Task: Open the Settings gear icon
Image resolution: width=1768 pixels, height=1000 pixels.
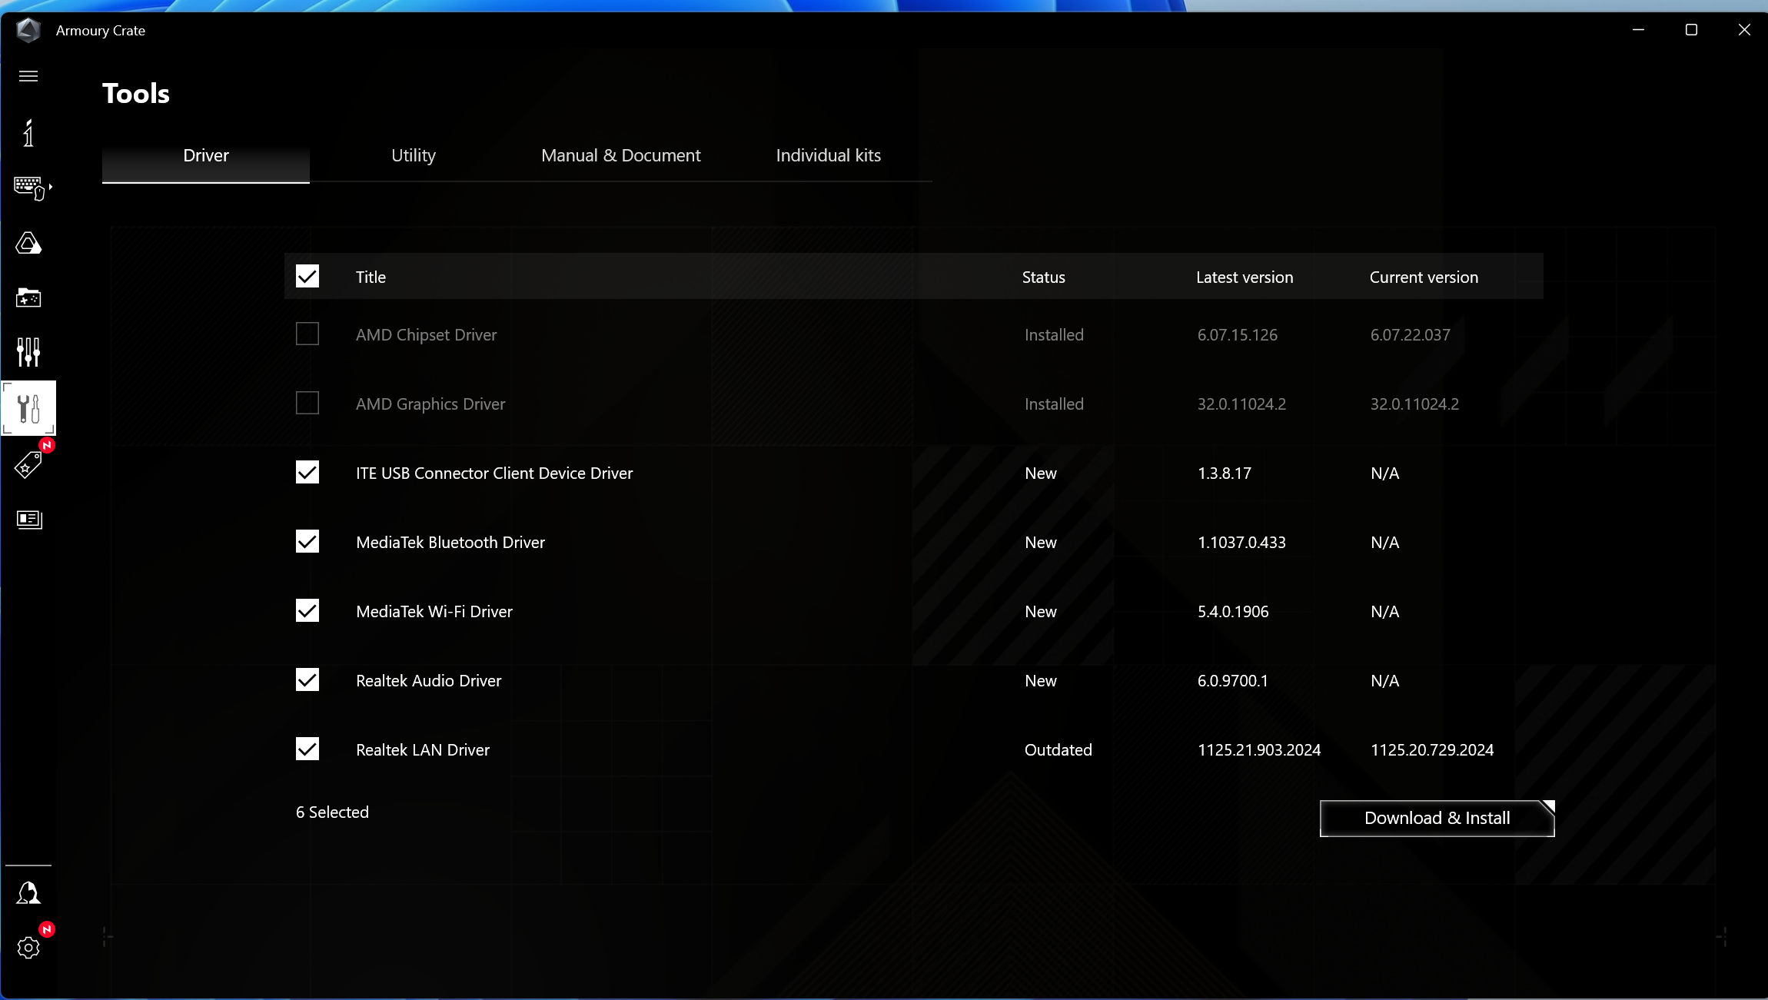Action: (x=28, y=948)
